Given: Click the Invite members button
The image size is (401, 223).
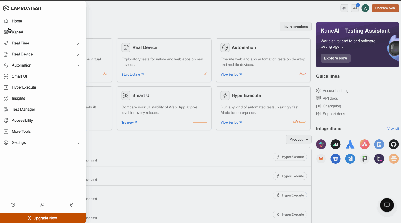Looking at the screenshot, I should (x=296, y=26).
